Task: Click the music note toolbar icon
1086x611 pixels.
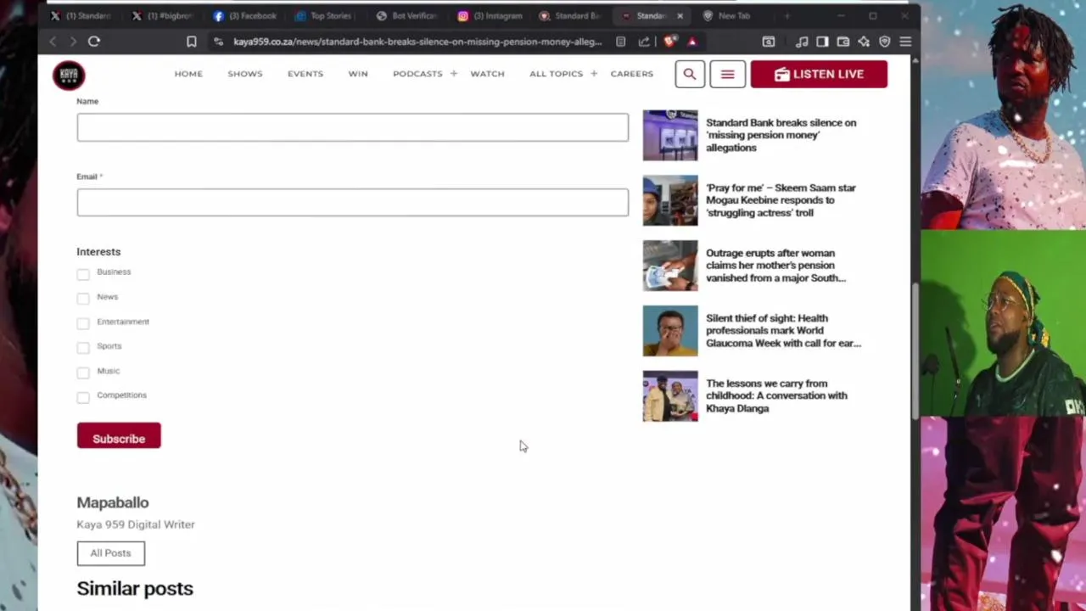Action: [802, 42]
